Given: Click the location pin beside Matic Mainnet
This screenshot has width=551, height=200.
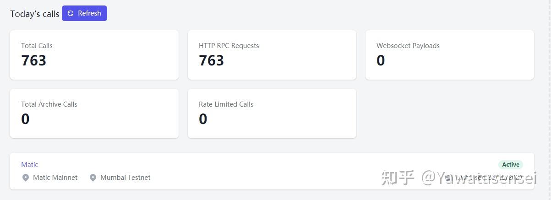Looking at the screenshot, I should 26,178.
